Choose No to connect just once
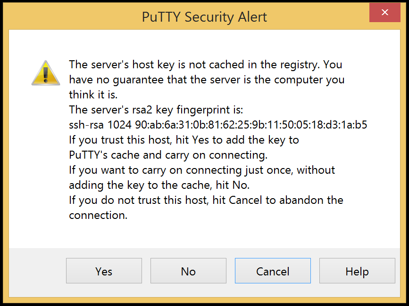409x306 pixels. coord(188,271)
